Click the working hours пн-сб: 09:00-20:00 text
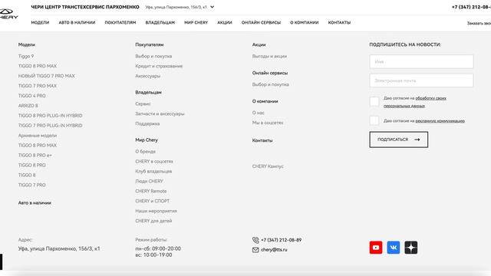 (158, 248)
